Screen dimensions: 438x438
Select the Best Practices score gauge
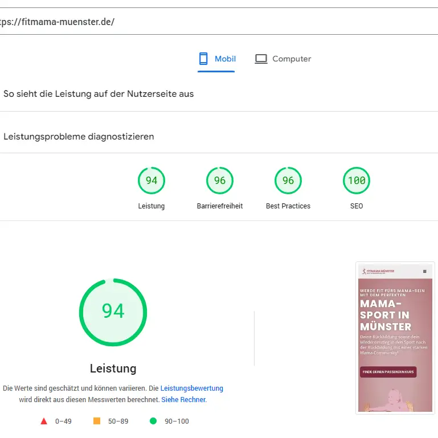288,181
